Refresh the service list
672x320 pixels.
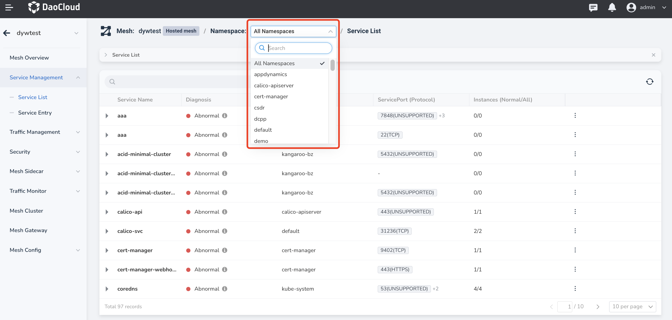pyautogui.click(x=650, y=81)
